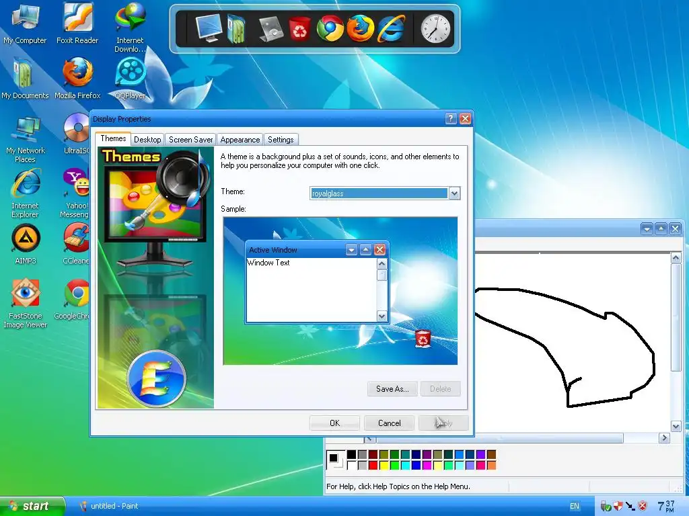
Task: Pick dark brown from Paint palette
Action: pos(492,455)
